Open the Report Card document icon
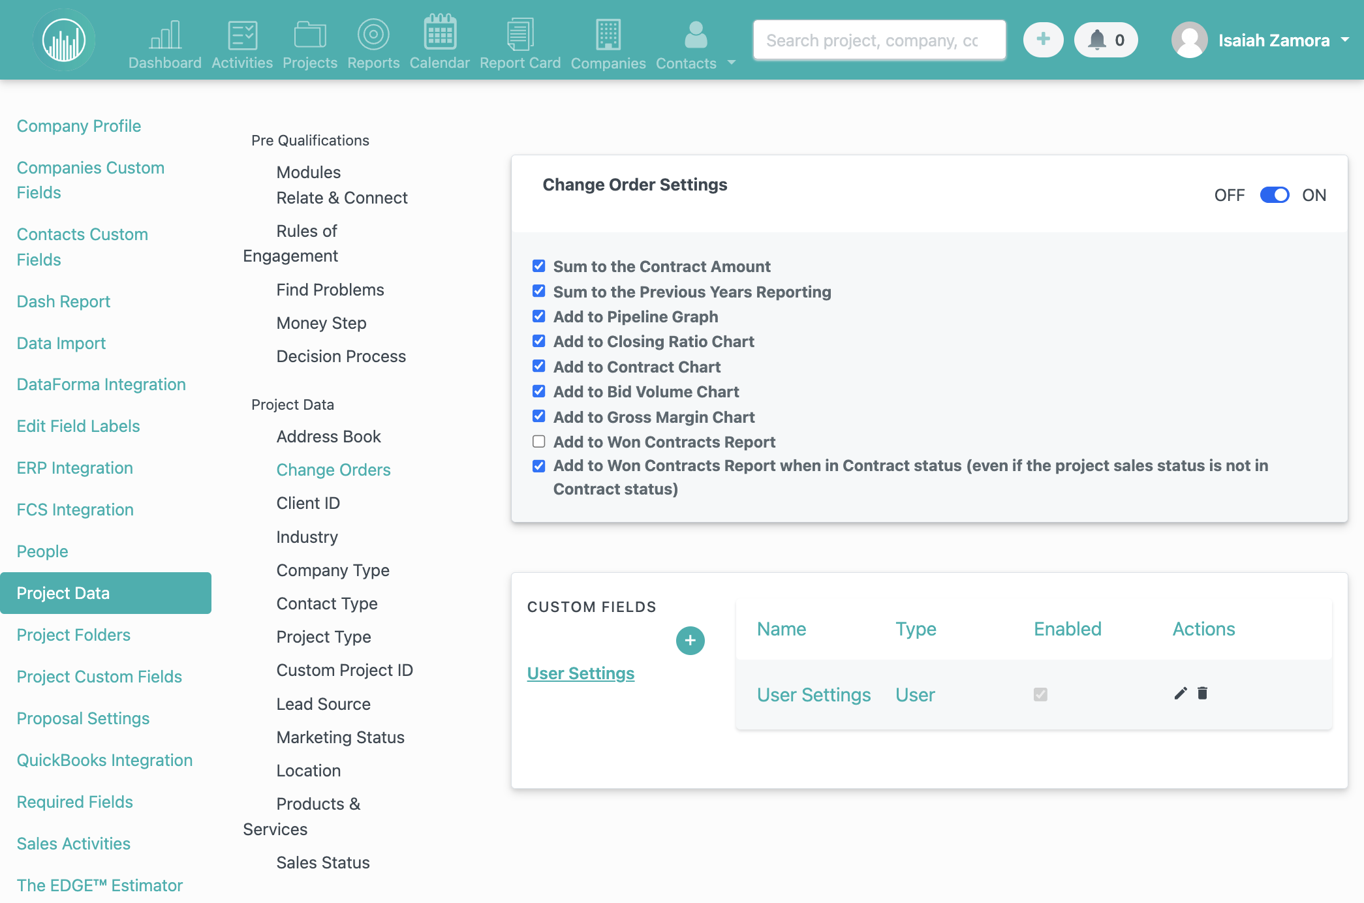Screen dimensions: 1364x903 520,35
